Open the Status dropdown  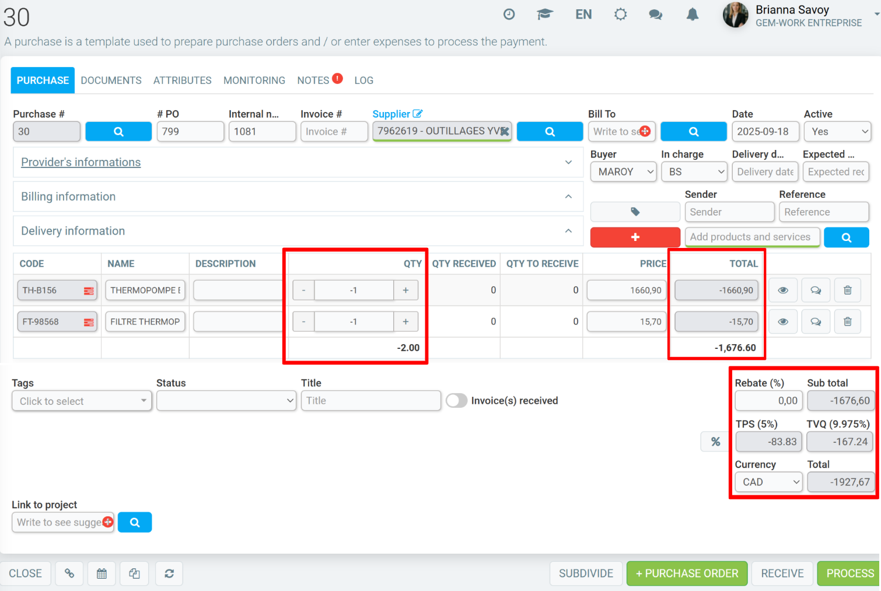226,401
